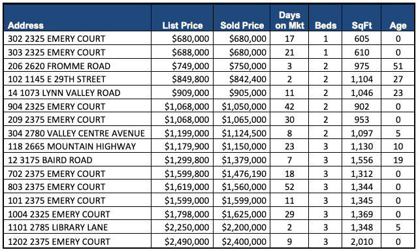Select the 206 2620 FROMME ROAD address cell
Viewport: 418px width, 252px height.
78,65
